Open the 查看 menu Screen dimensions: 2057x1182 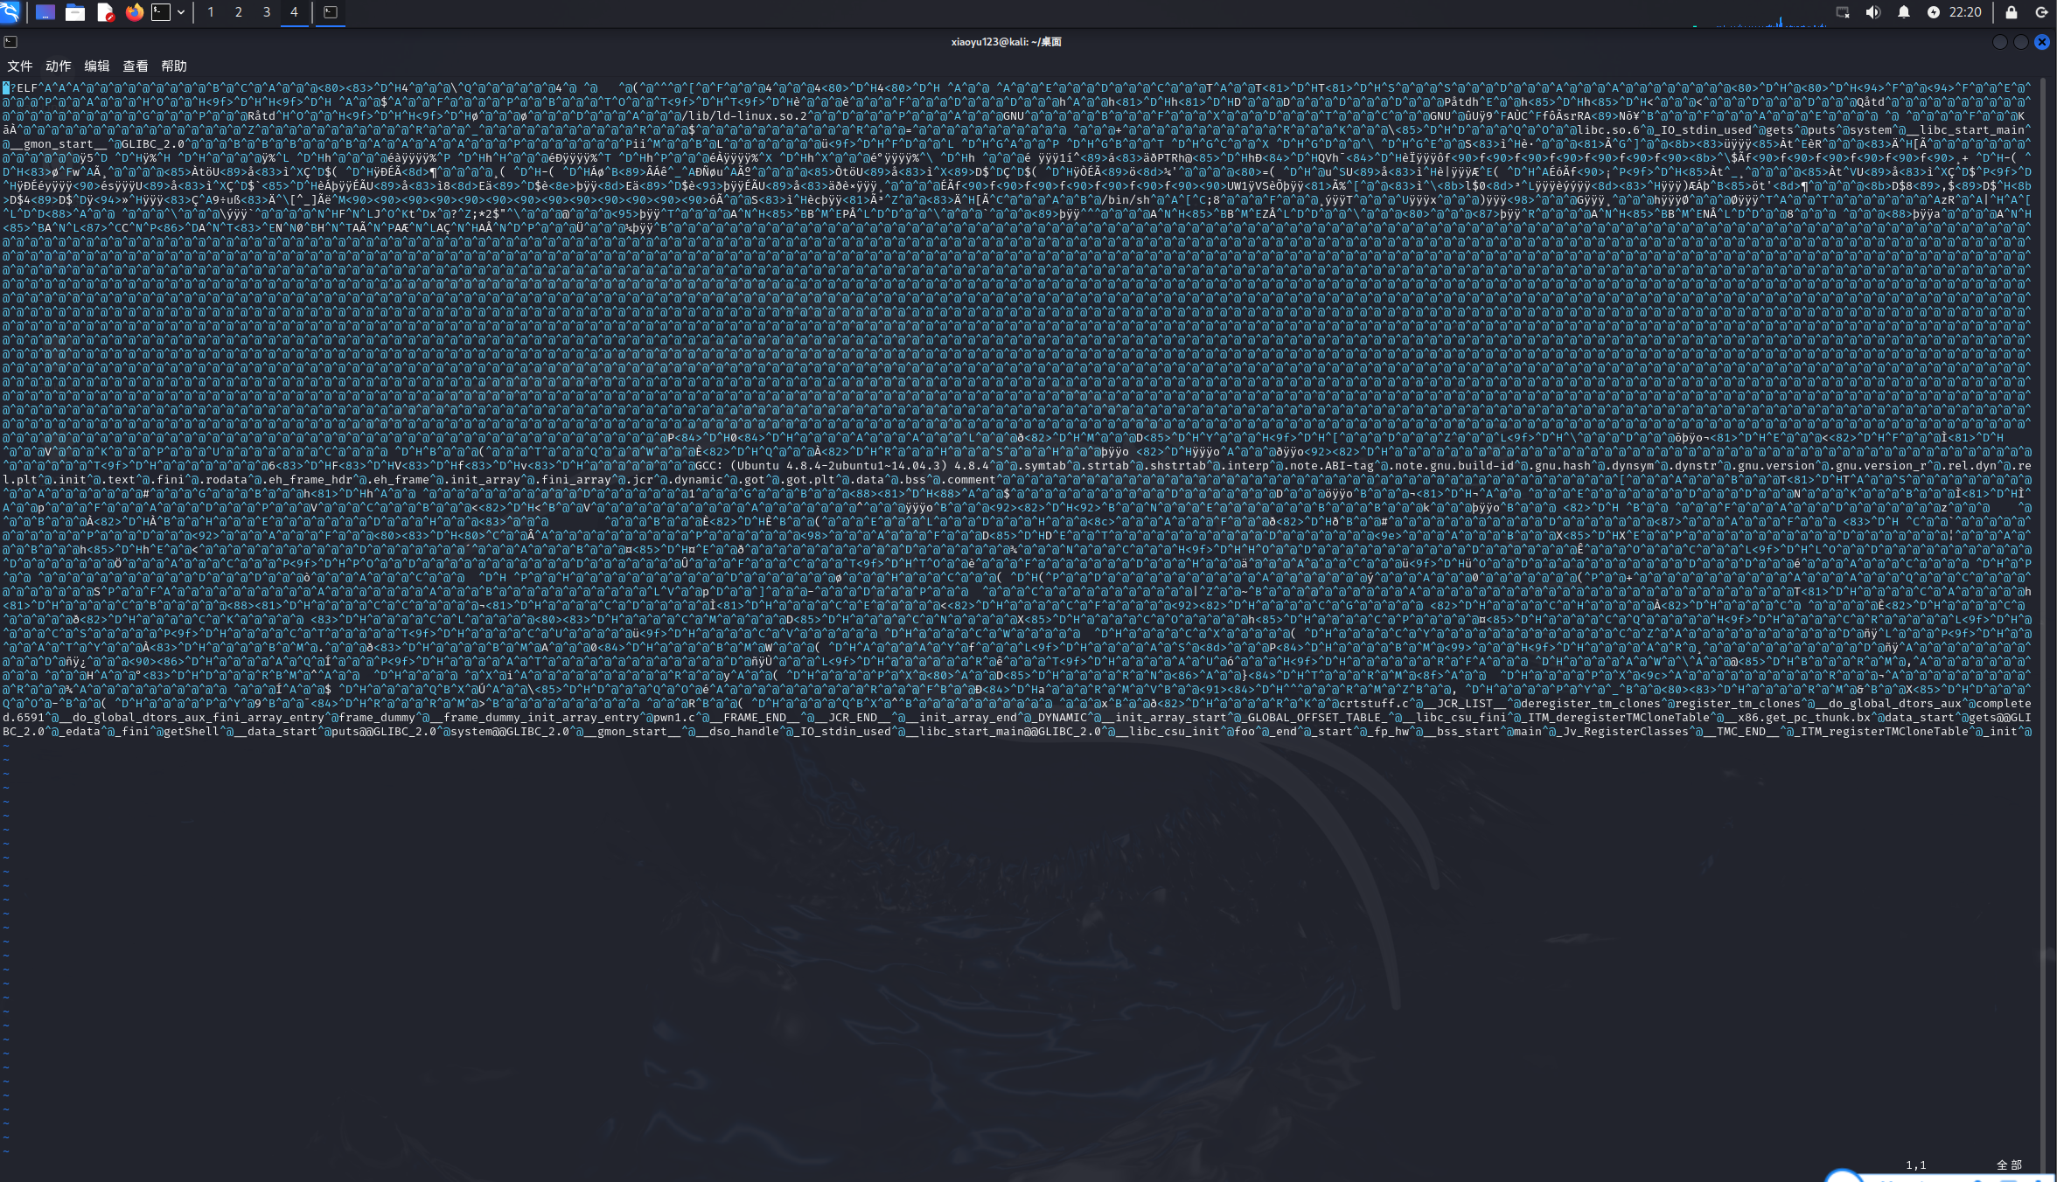pos(135,66)
